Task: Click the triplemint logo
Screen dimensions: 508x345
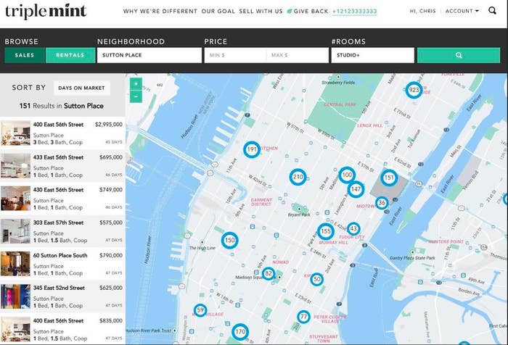Action: coord(46,12)
